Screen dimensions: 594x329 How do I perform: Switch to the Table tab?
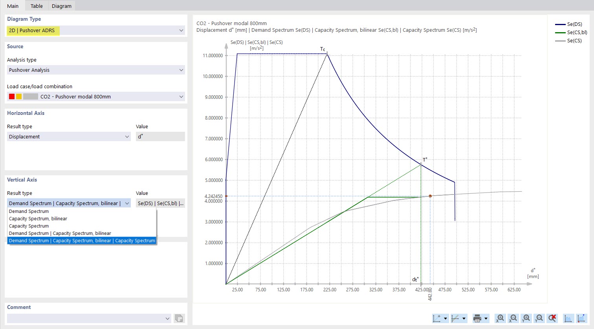coord(36,5)
